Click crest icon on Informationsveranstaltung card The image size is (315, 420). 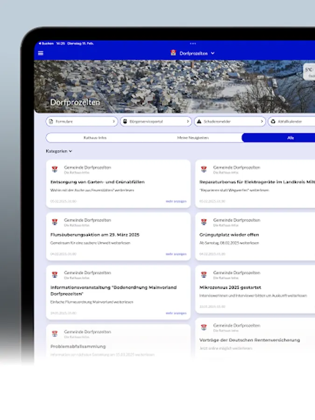[55, 275]
